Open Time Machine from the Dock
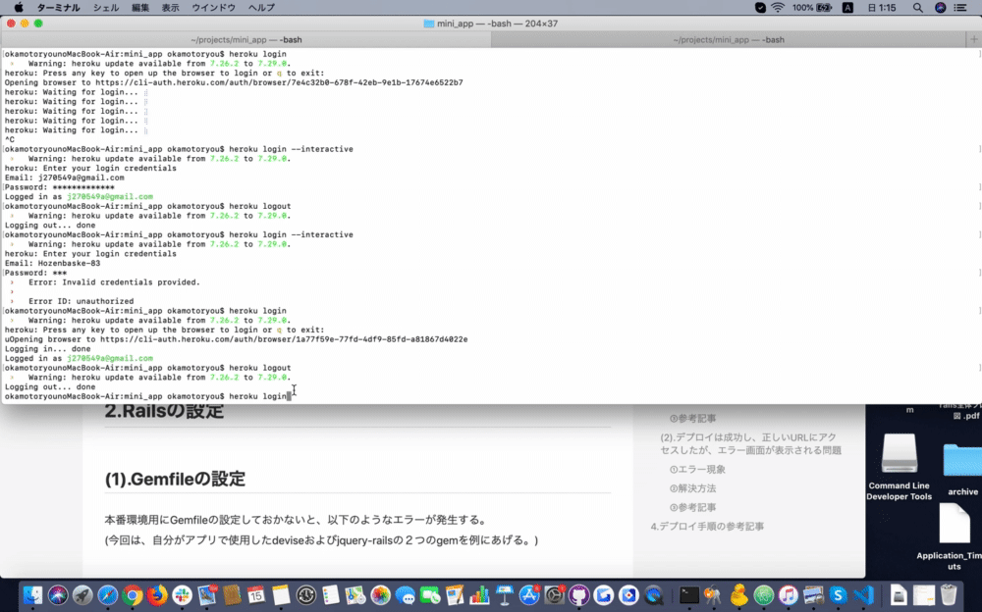Image resolution: width=982 pixels, height=612 pixels. coord(306,594)
